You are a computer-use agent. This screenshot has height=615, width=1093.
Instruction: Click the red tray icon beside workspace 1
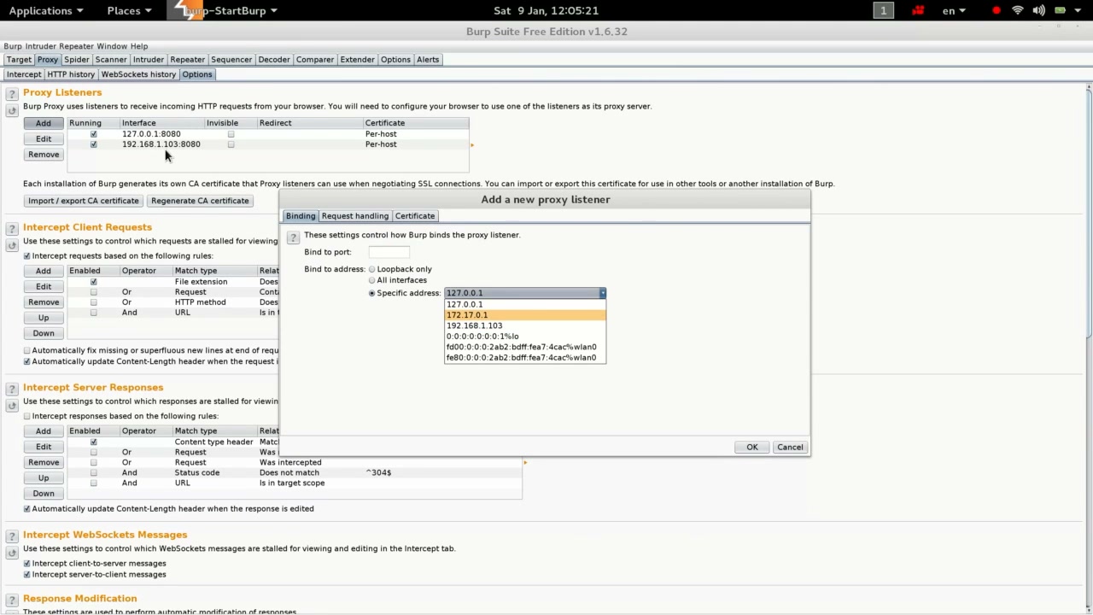coord(919,10)
